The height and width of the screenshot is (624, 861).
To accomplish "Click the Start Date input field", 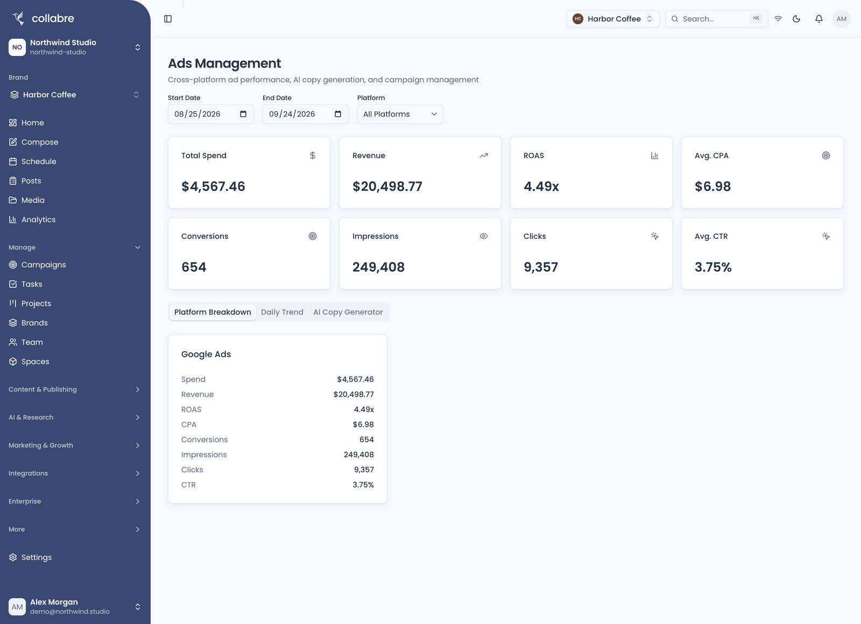I will (x=211, y=114).
